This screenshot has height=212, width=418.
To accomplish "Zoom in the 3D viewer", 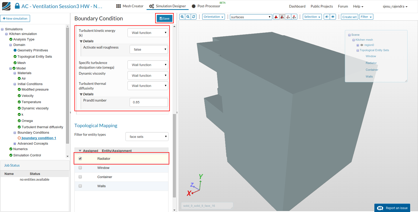I will point(182,17).
